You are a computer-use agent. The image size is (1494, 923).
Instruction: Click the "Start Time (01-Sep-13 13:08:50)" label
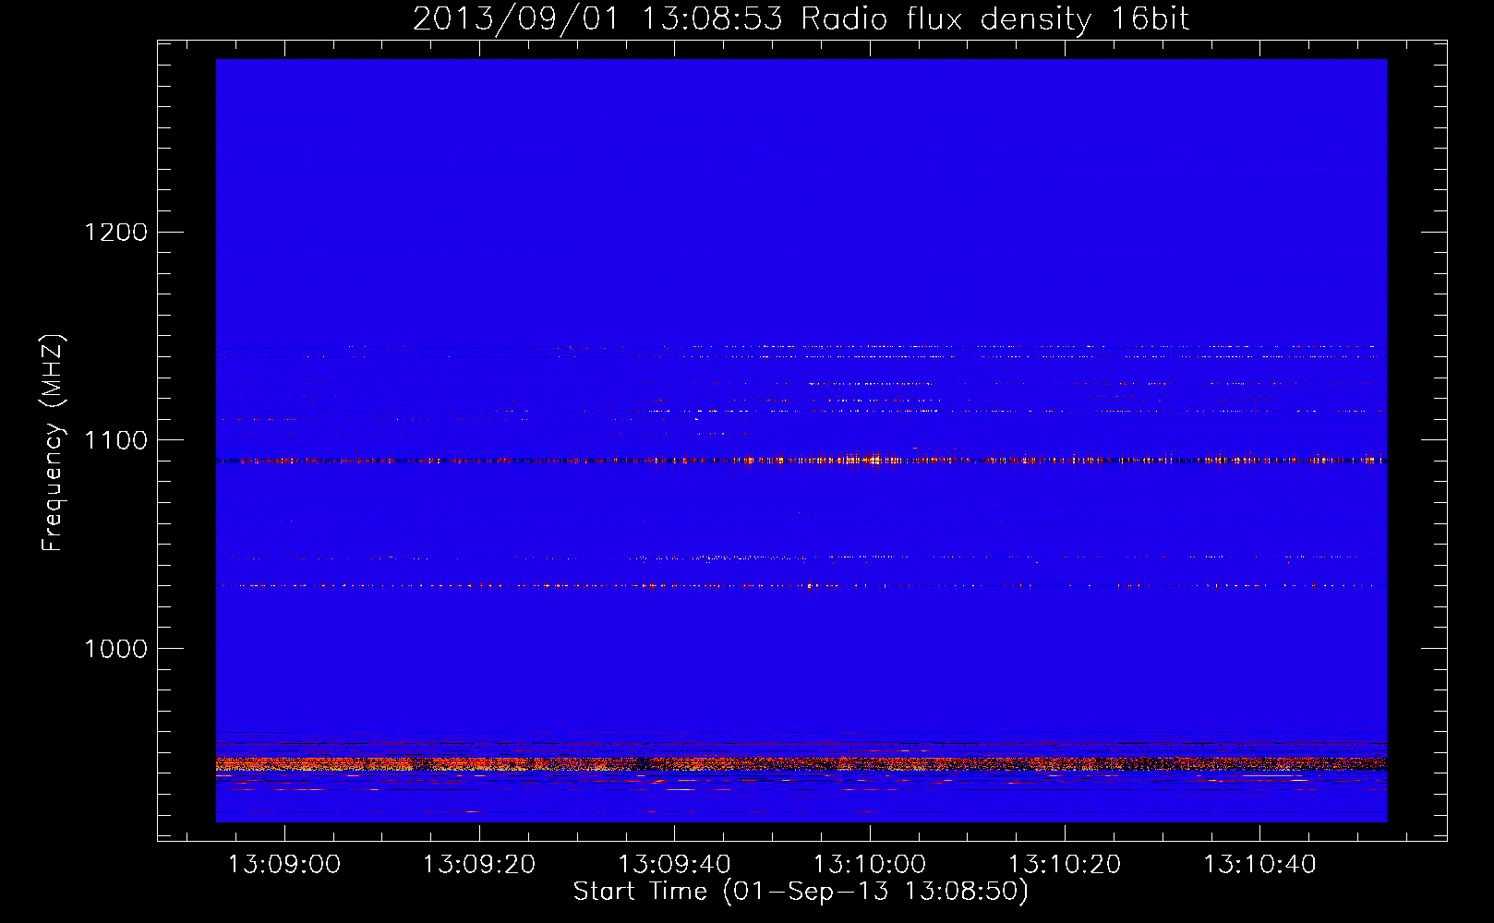[801, 892]
